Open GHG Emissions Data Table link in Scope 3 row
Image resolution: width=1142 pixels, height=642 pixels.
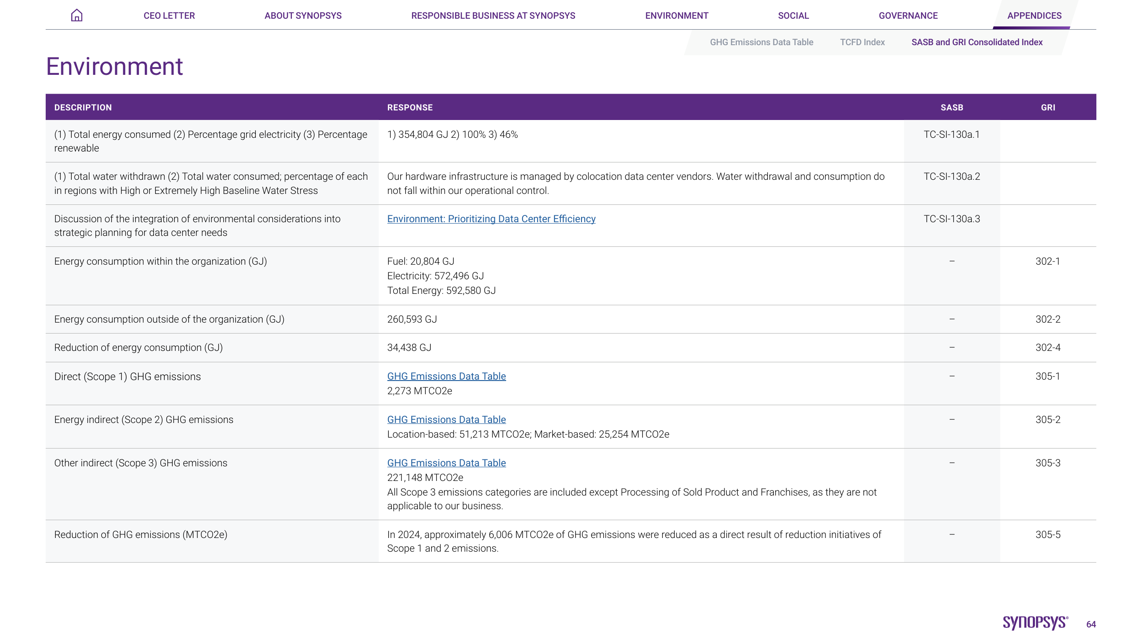click(x=447, y=463)
